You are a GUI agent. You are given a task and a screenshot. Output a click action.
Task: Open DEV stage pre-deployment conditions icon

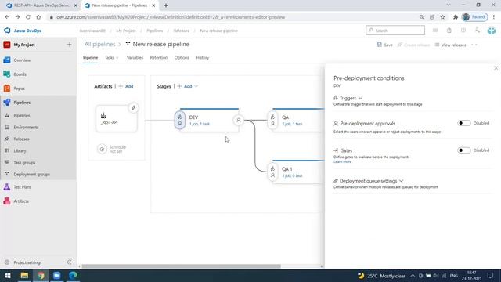click(x=180, y=120)
